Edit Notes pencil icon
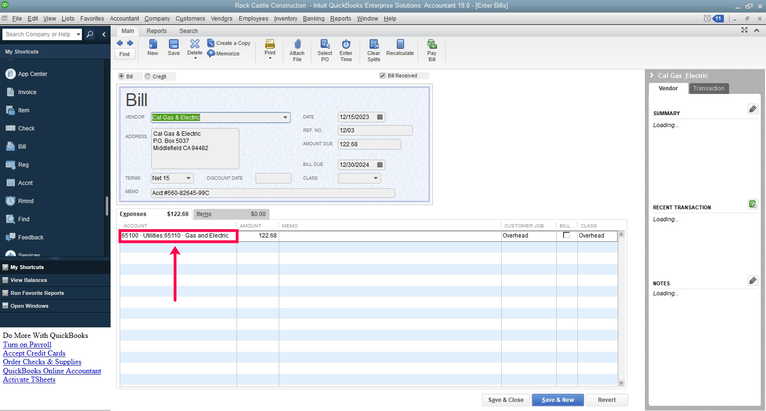The height and width of the screenshot is (411, 766). (x=753, y=281)
